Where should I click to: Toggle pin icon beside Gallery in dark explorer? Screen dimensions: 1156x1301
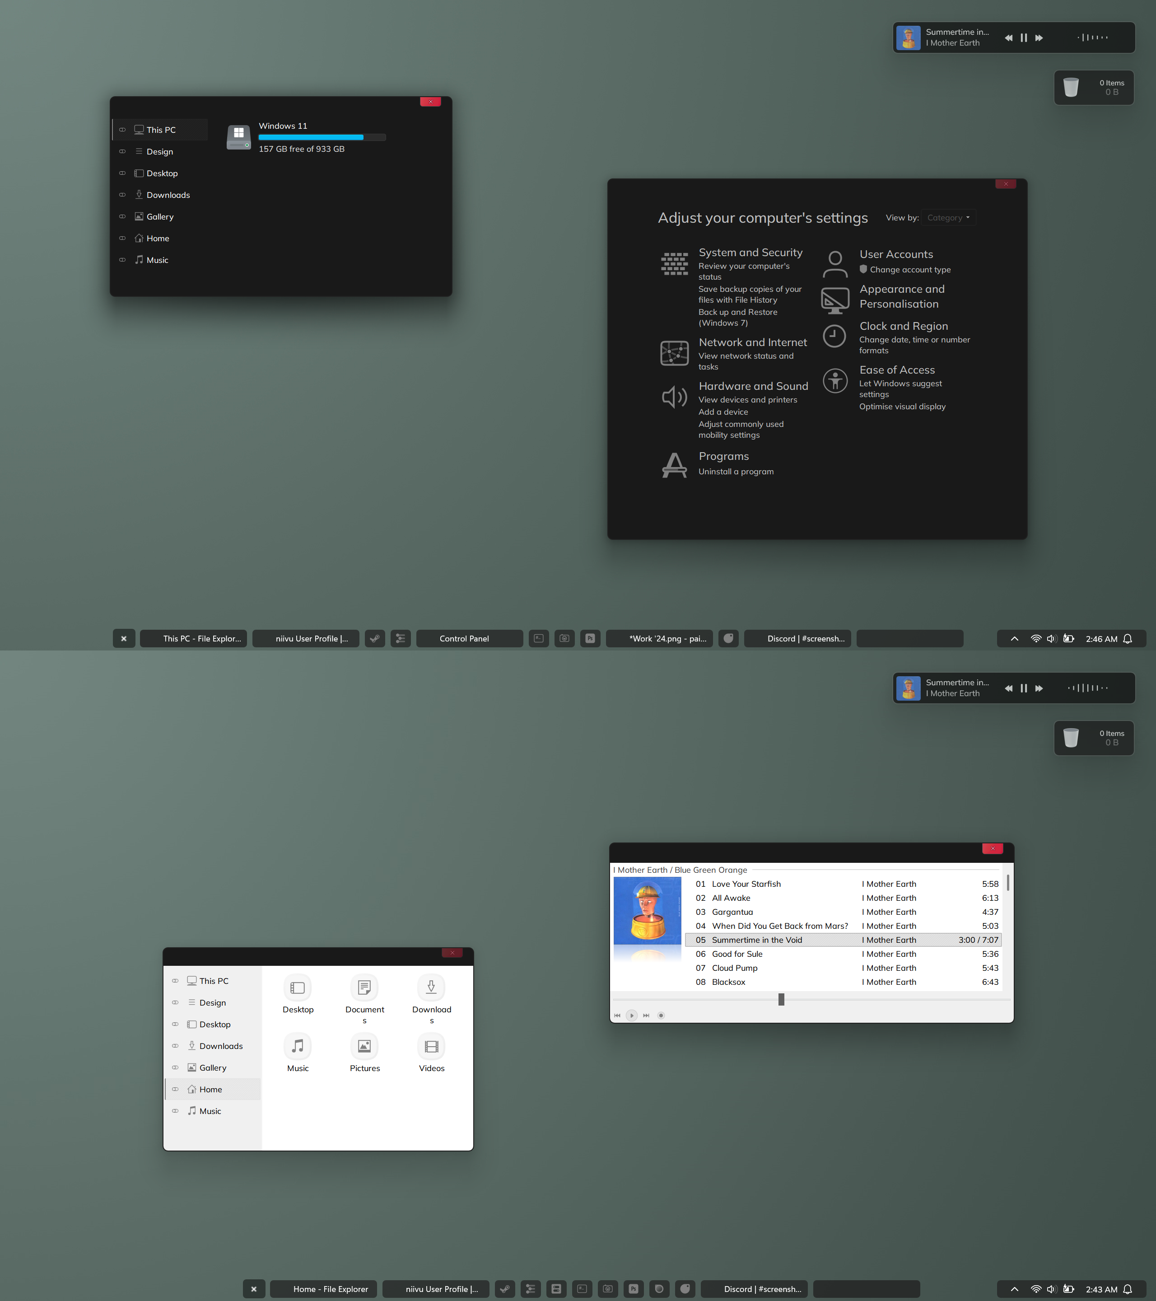[x=122, y=216]
